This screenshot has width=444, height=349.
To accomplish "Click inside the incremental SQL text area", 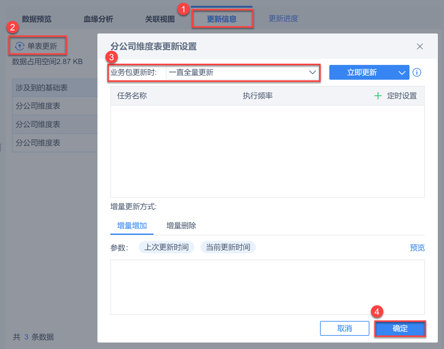I will pyautogui.click(x=268, y=287).
